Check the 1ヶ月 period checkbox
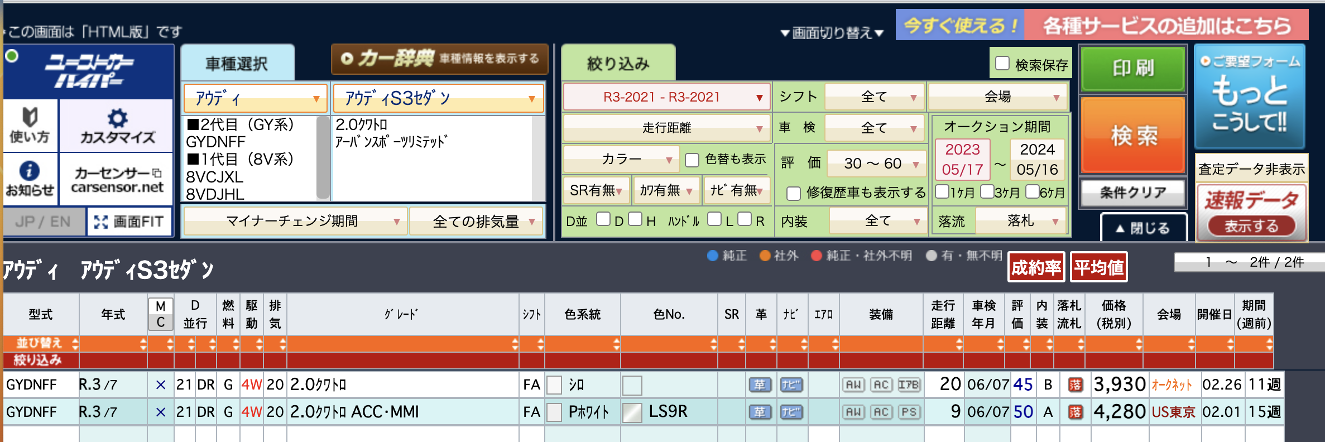 (x=942, y=191)
